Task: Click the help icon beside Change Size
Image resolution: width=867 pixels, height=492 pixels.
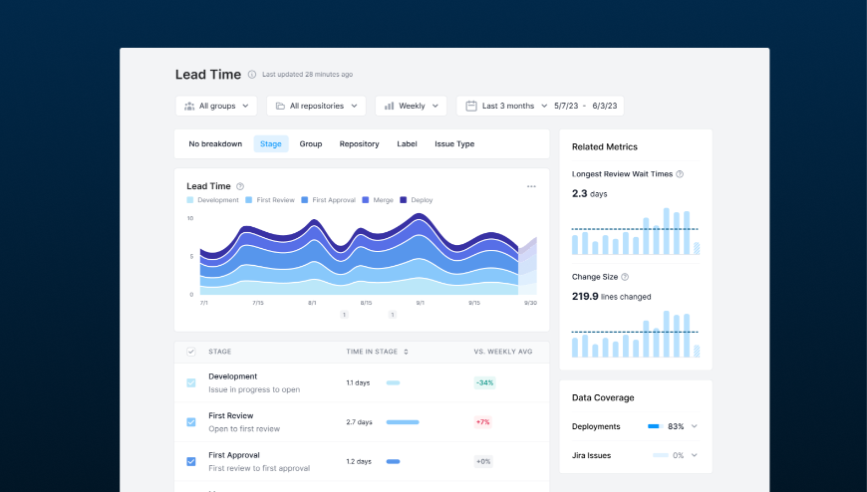Action: pos(625,277)
